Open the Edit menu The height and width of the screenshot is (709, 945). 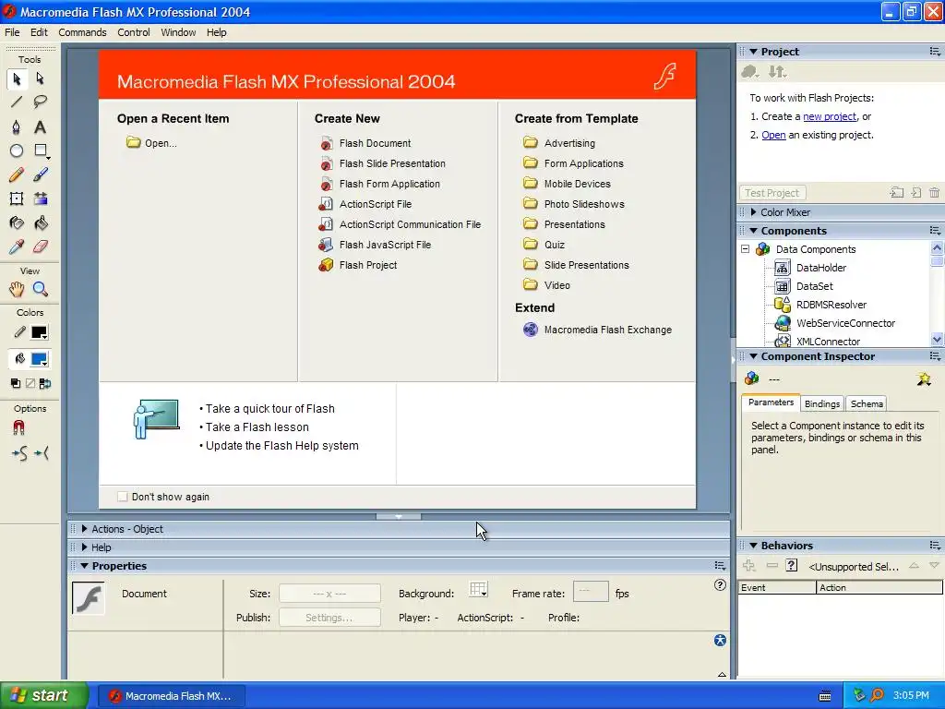(x=39, y=32)
